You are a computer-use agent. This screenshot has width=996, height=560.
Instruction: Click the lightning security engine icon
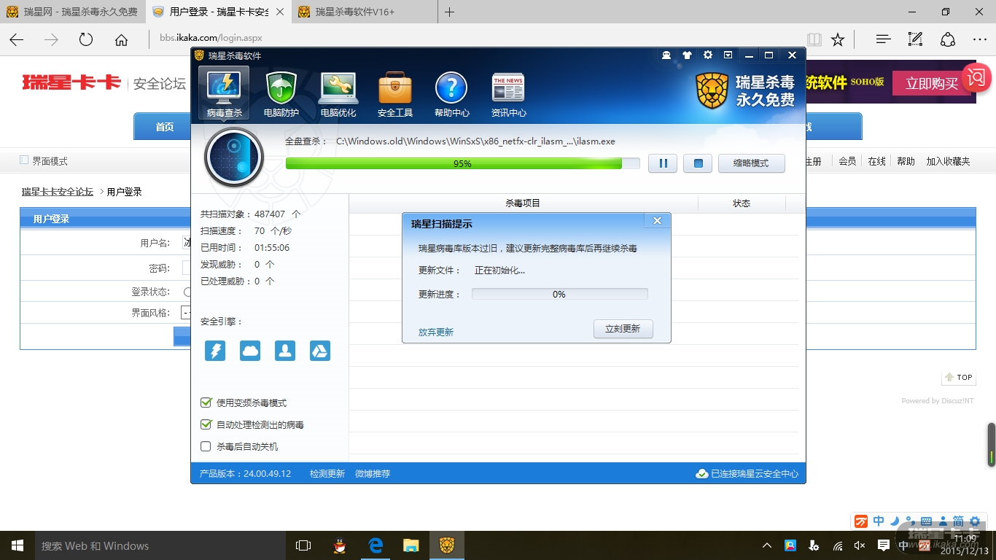(x=215, y=351)
